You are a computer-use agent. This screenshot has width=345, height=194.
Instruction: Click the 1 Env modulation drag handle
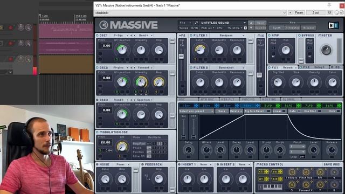click(196, 106)
